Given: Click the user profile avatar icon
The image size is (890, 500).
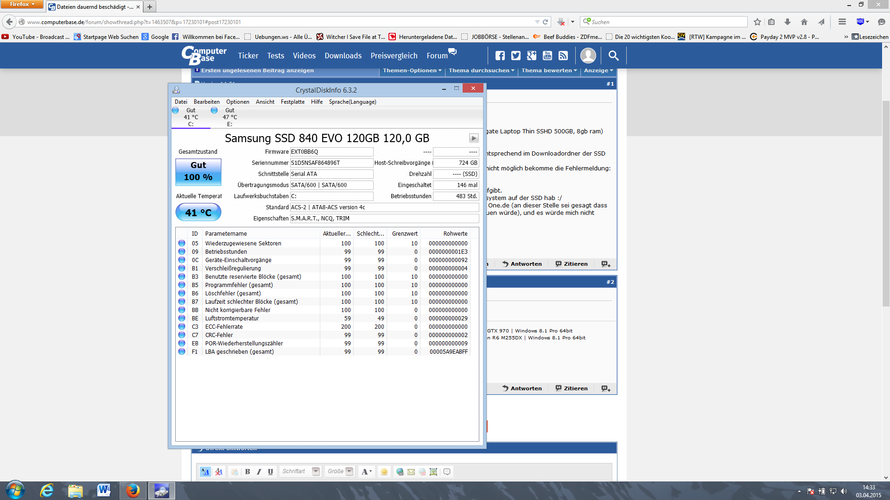Looking at the screenshot, I should (x=588, y=56).
